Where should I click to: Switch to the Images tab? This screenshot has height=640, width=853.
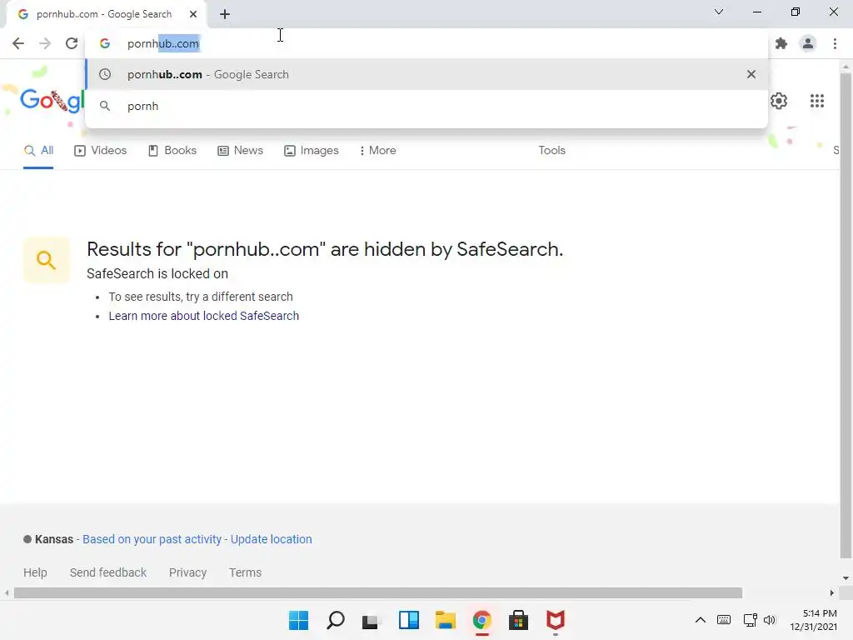[x=312, y=151]
